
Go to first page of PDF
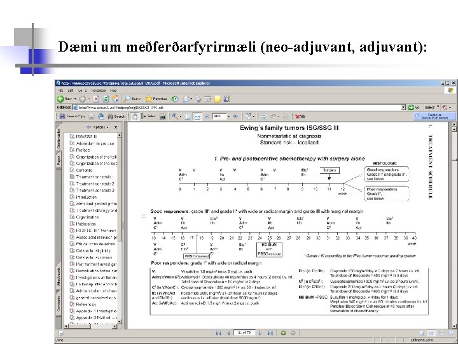point(218,333)
